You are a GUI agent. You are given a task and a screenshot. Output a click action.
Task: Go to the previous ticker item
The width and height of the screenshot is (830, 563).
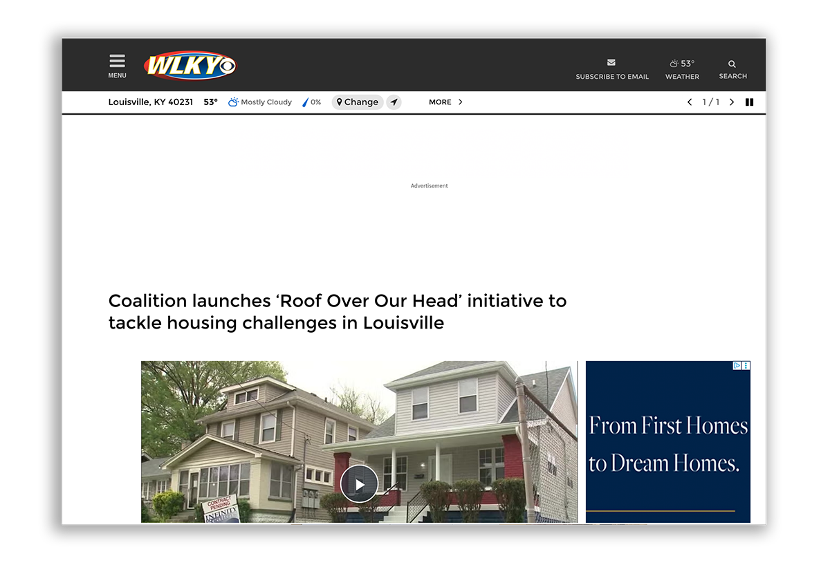(689, 102)
